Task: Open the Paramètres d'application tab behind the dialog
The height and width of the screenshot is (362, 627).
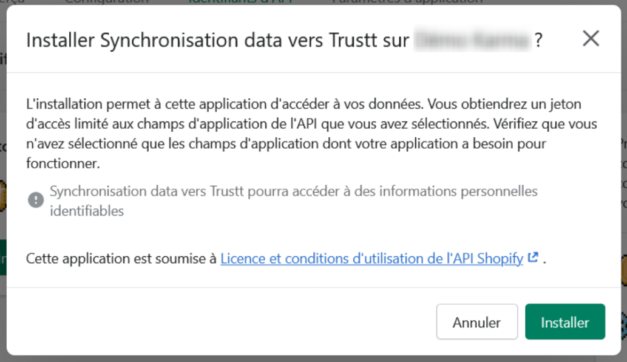Action: coord(407,2)
